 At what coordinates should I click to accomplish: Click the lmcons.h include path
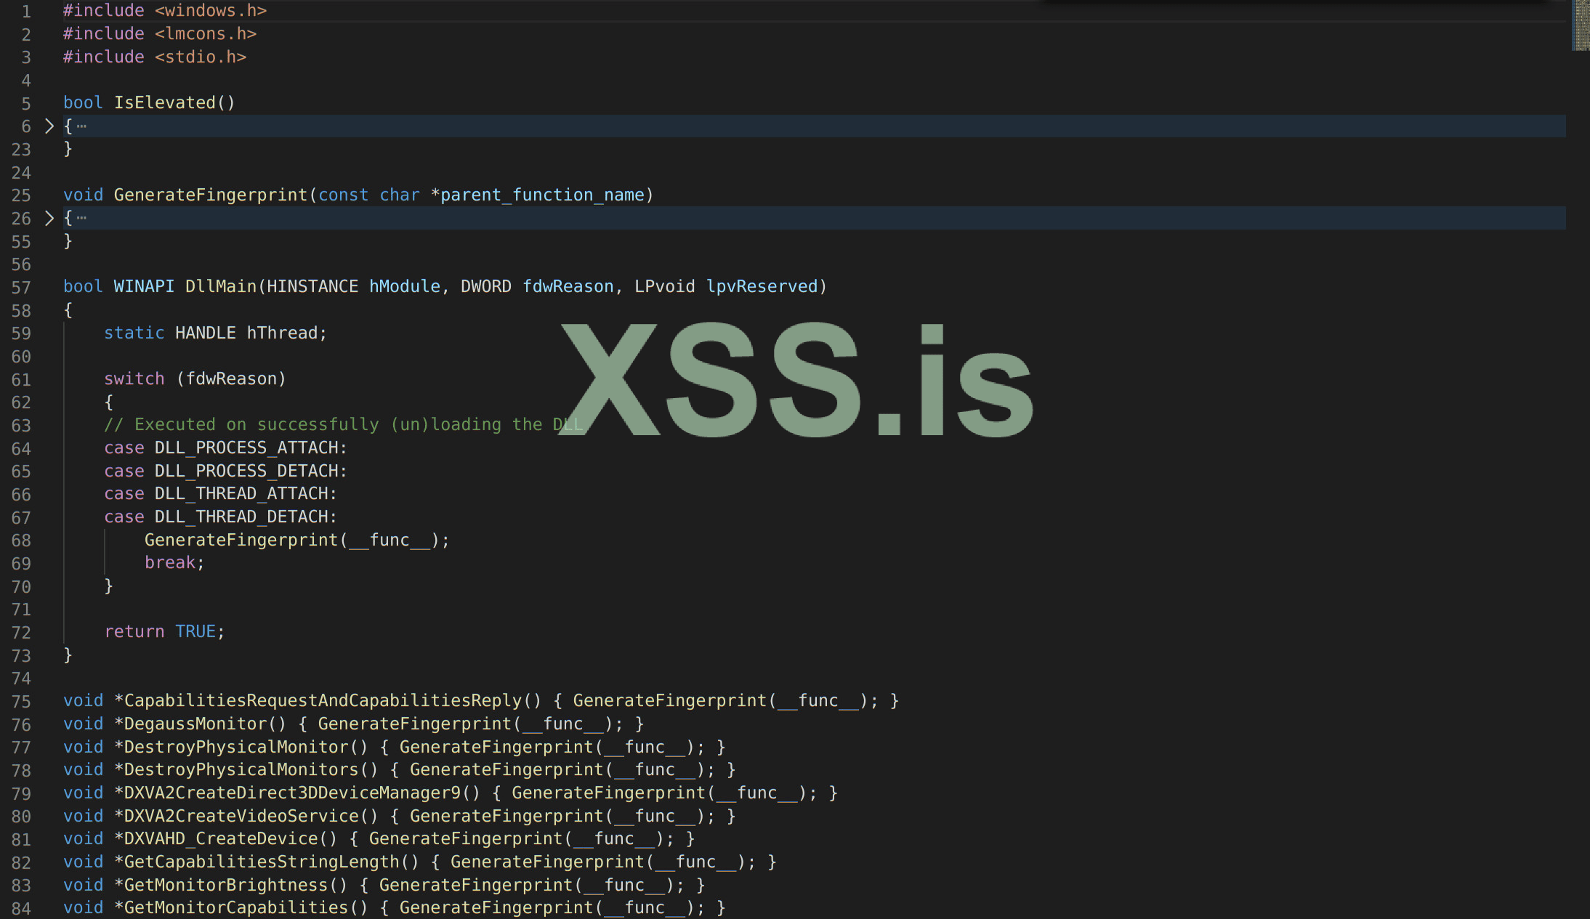[206, 34]
